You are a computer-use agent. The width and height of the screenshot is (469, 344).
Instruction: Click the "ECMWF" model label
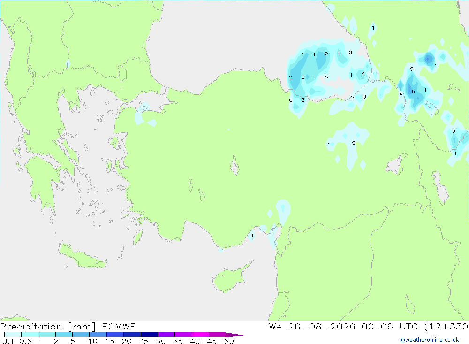pyautogui.click(x=119, y=326)
